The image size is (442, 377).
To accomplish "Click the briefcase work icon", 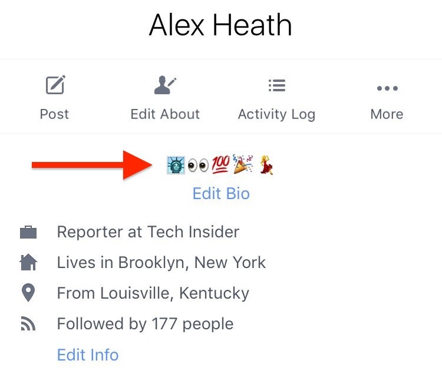I will tap(28, 232).
